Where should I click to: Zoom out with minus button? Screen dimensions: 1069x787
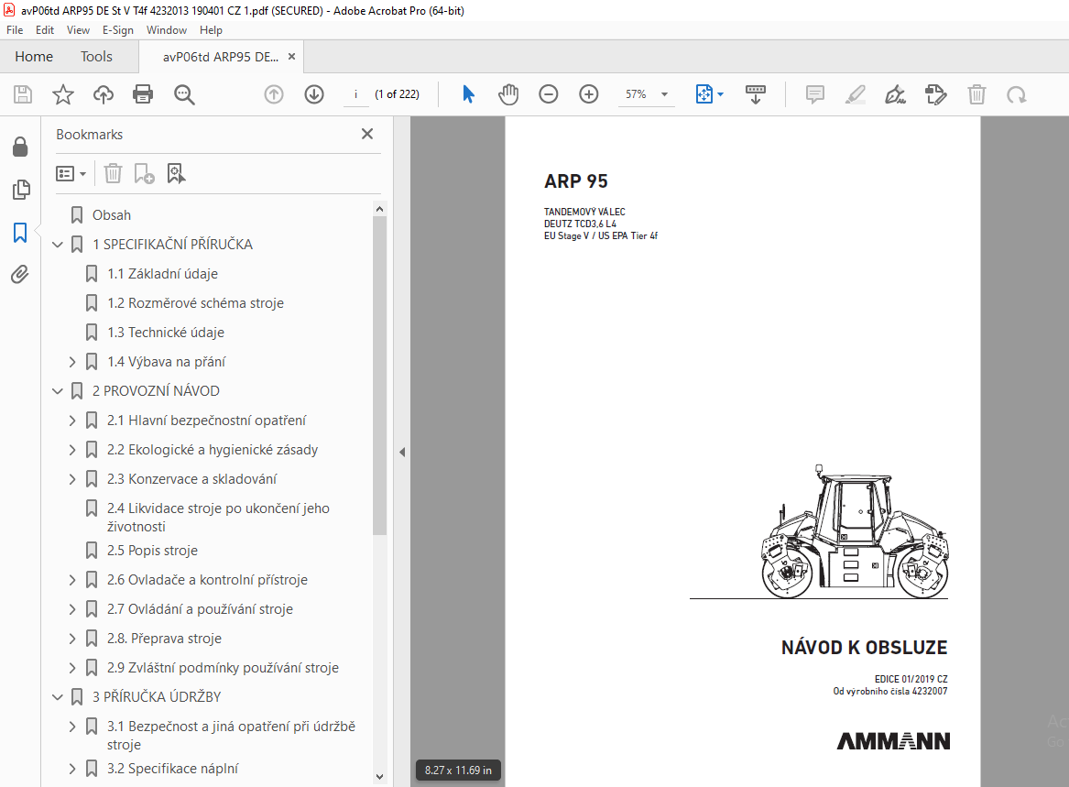point(548,94)
